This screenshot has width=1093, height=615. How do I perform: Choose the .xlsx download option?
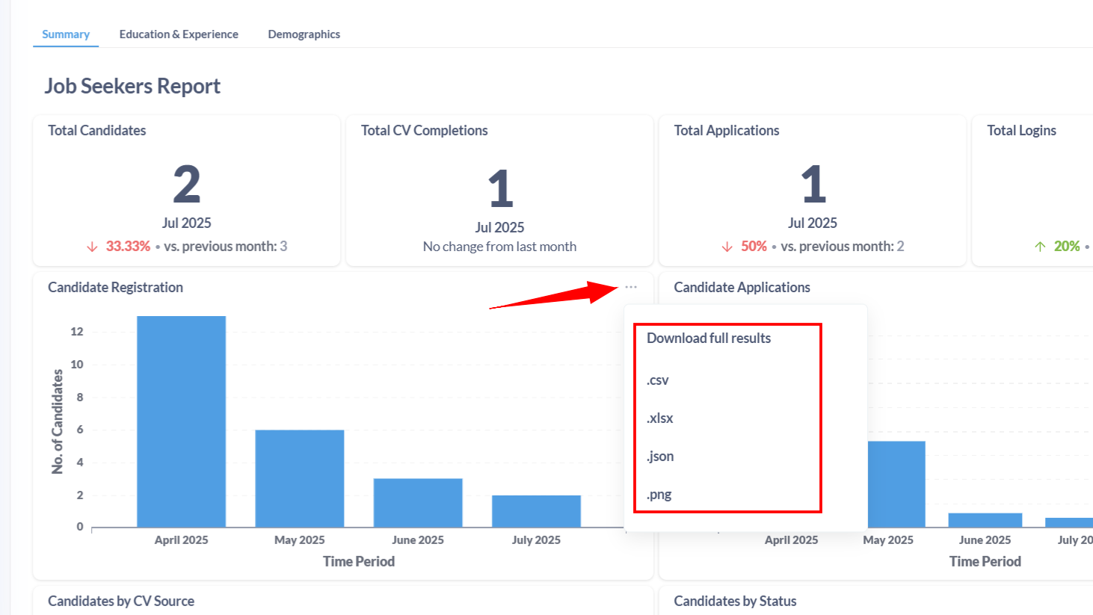[x=660, y=418]
